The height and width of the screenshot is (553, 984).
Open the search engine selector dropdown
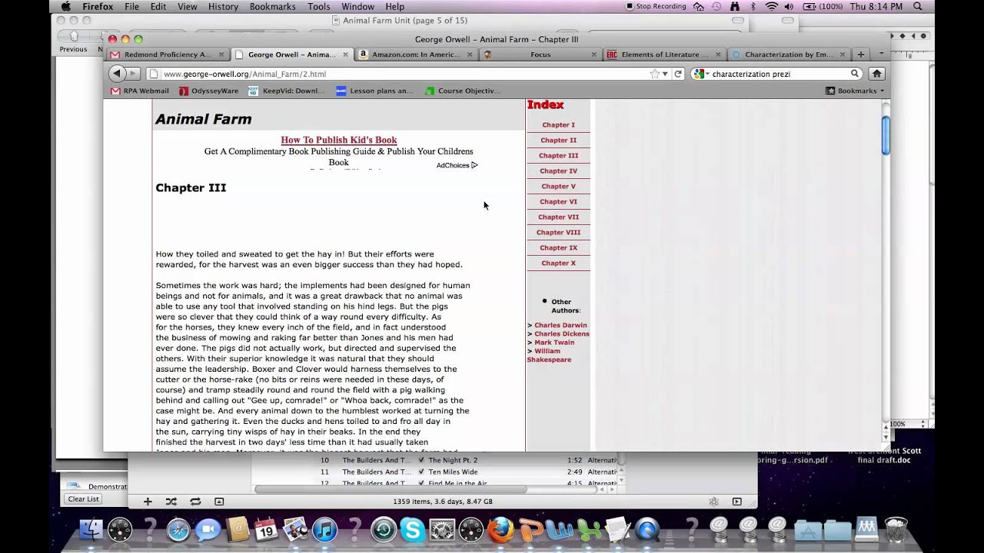[701, 74]
